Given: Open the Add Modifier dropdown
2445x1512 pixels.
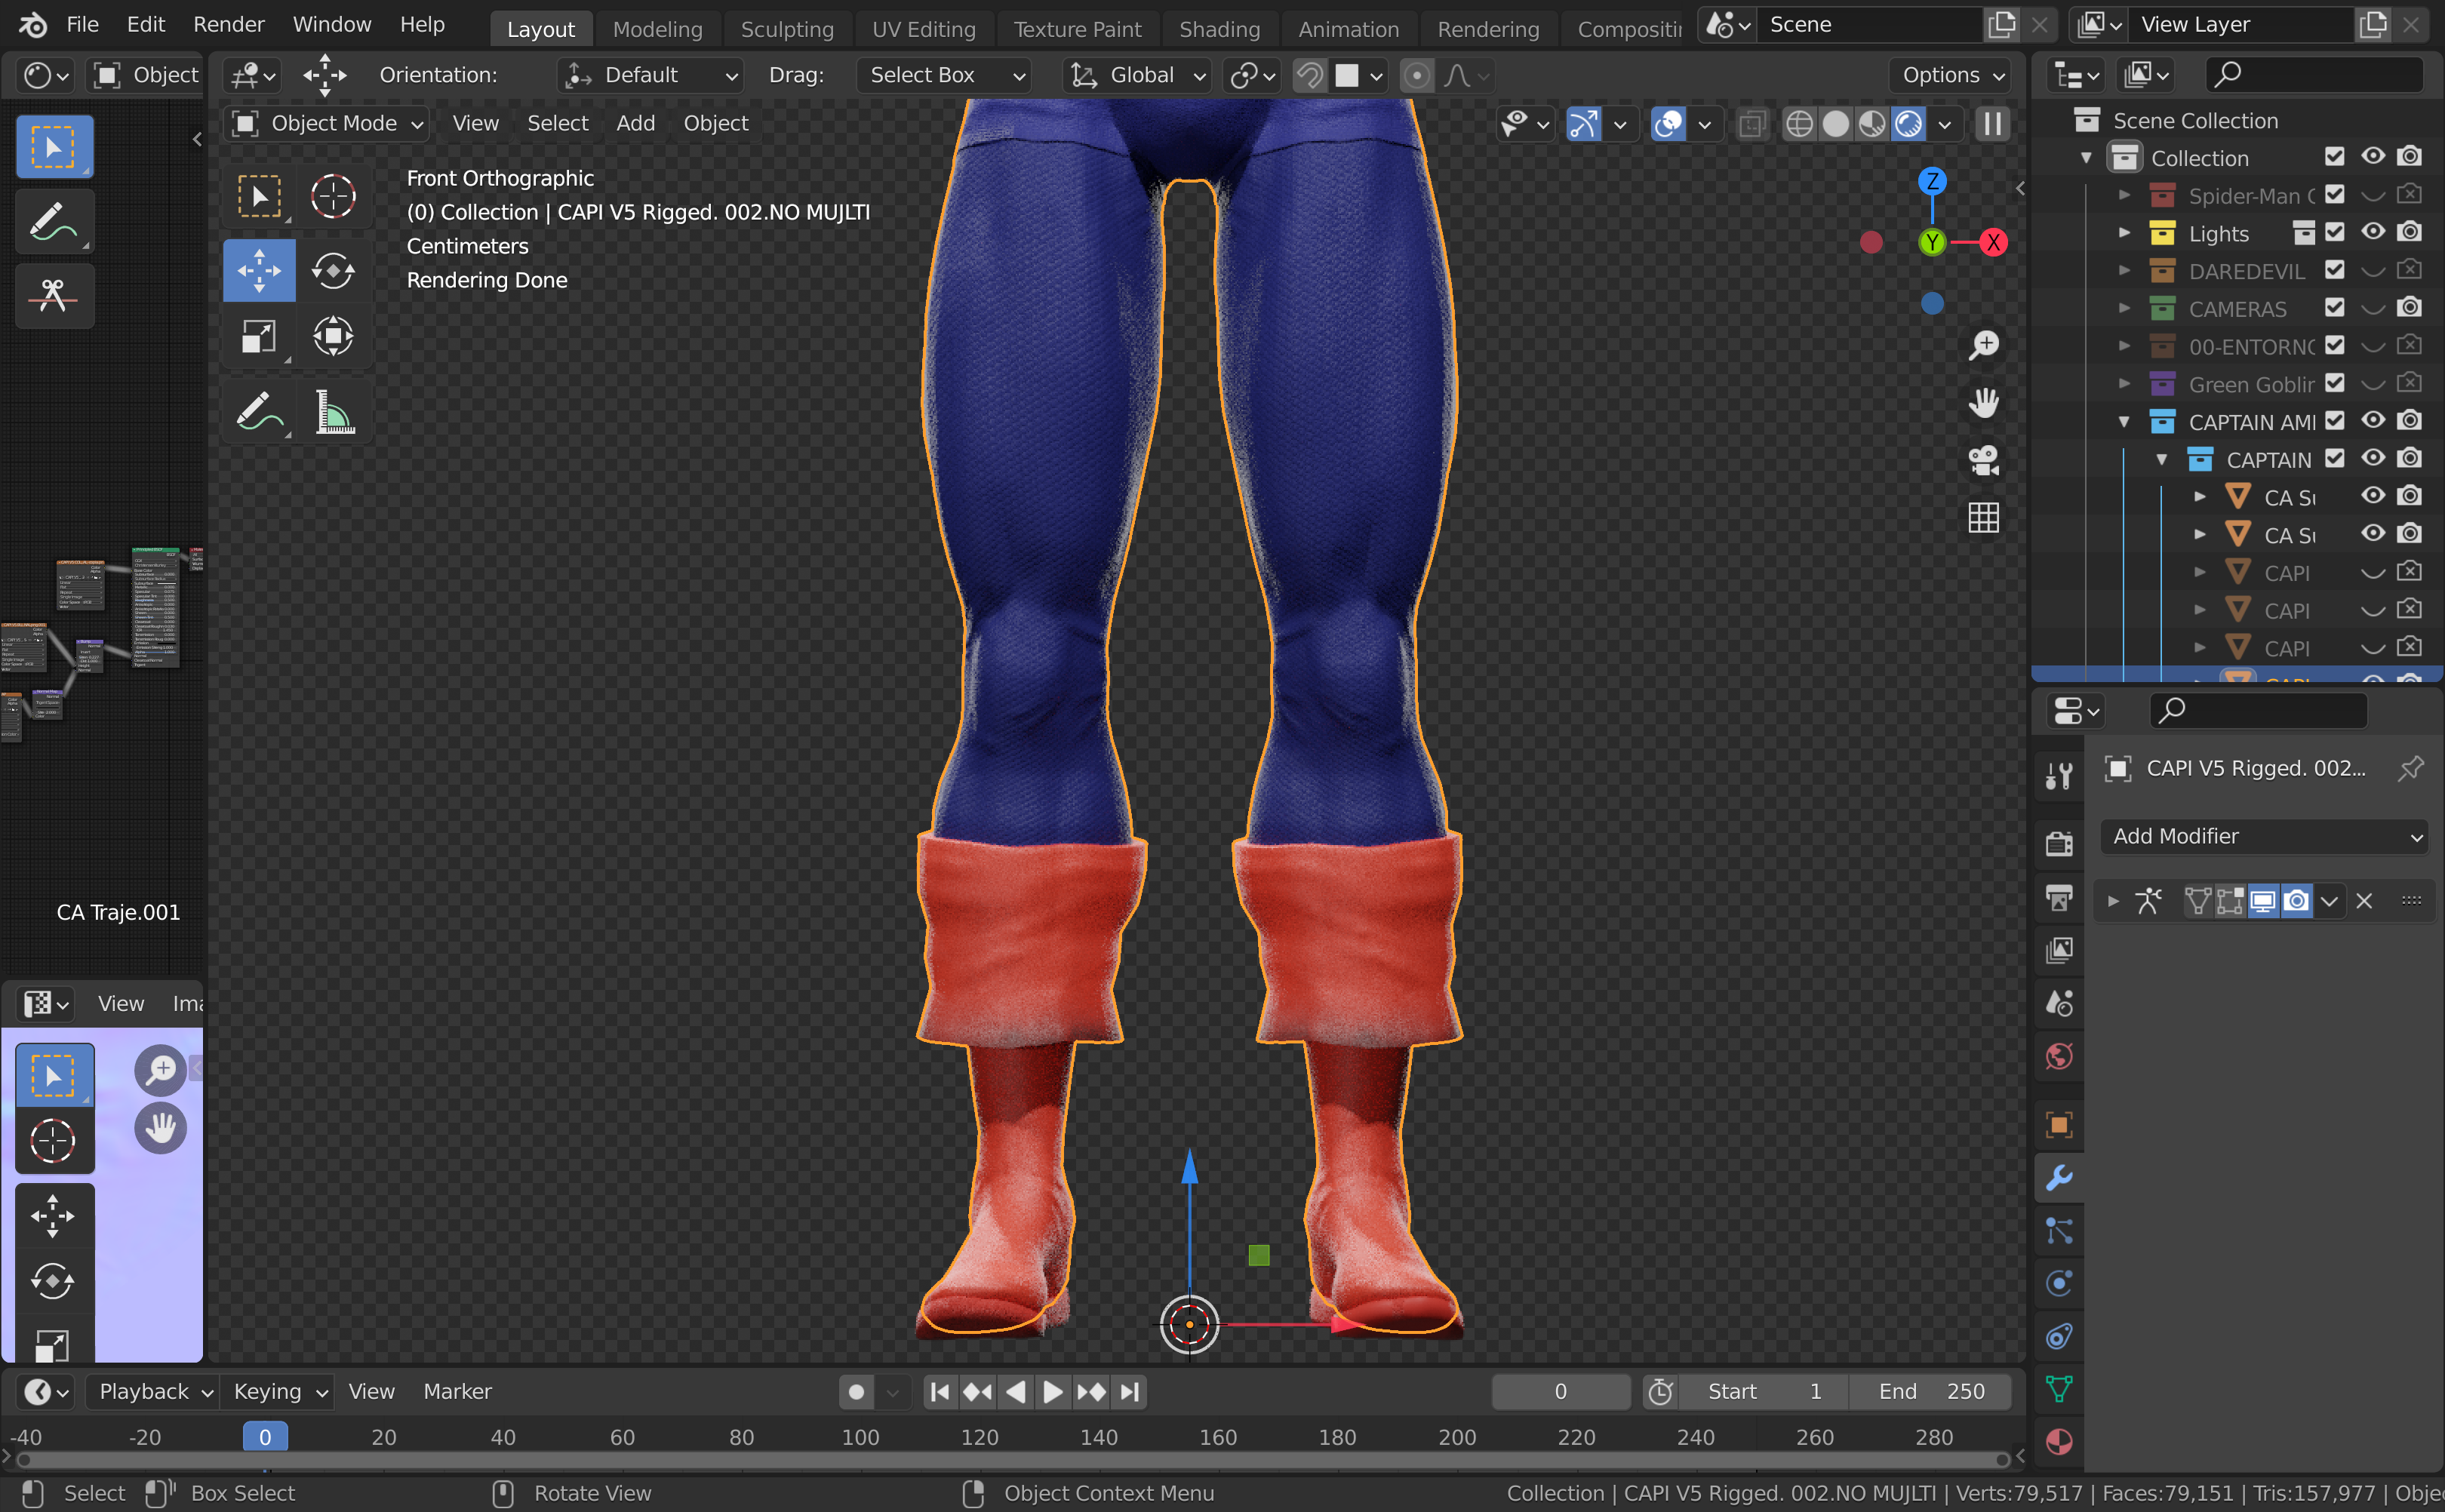Looking at the screenshot, I should tap(2265, 836).
